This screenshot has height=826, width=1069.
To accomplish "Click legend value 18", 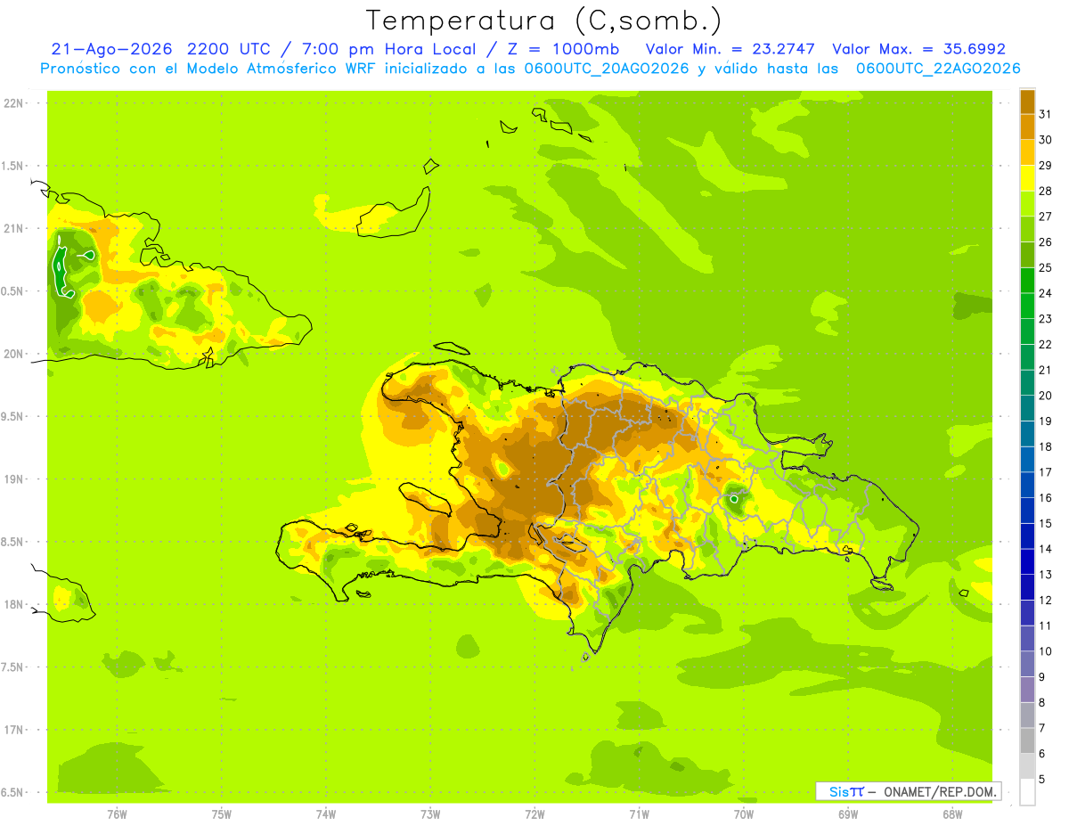I will [x=1046, y=446].
